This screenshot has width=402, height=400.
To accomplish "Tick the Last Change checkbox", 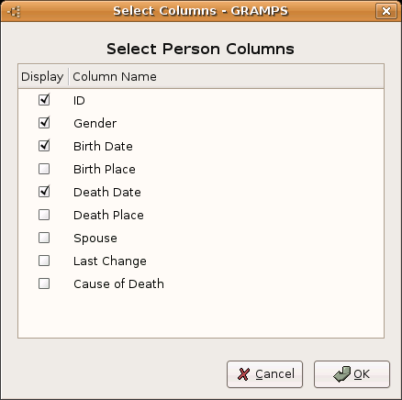I will 44,261.
